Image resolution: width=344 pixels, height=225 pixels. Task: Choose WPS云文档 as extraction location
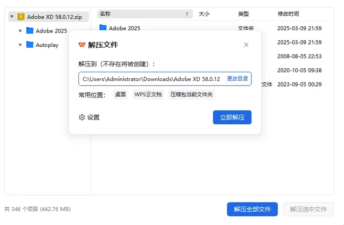click(x=148, y=95)
